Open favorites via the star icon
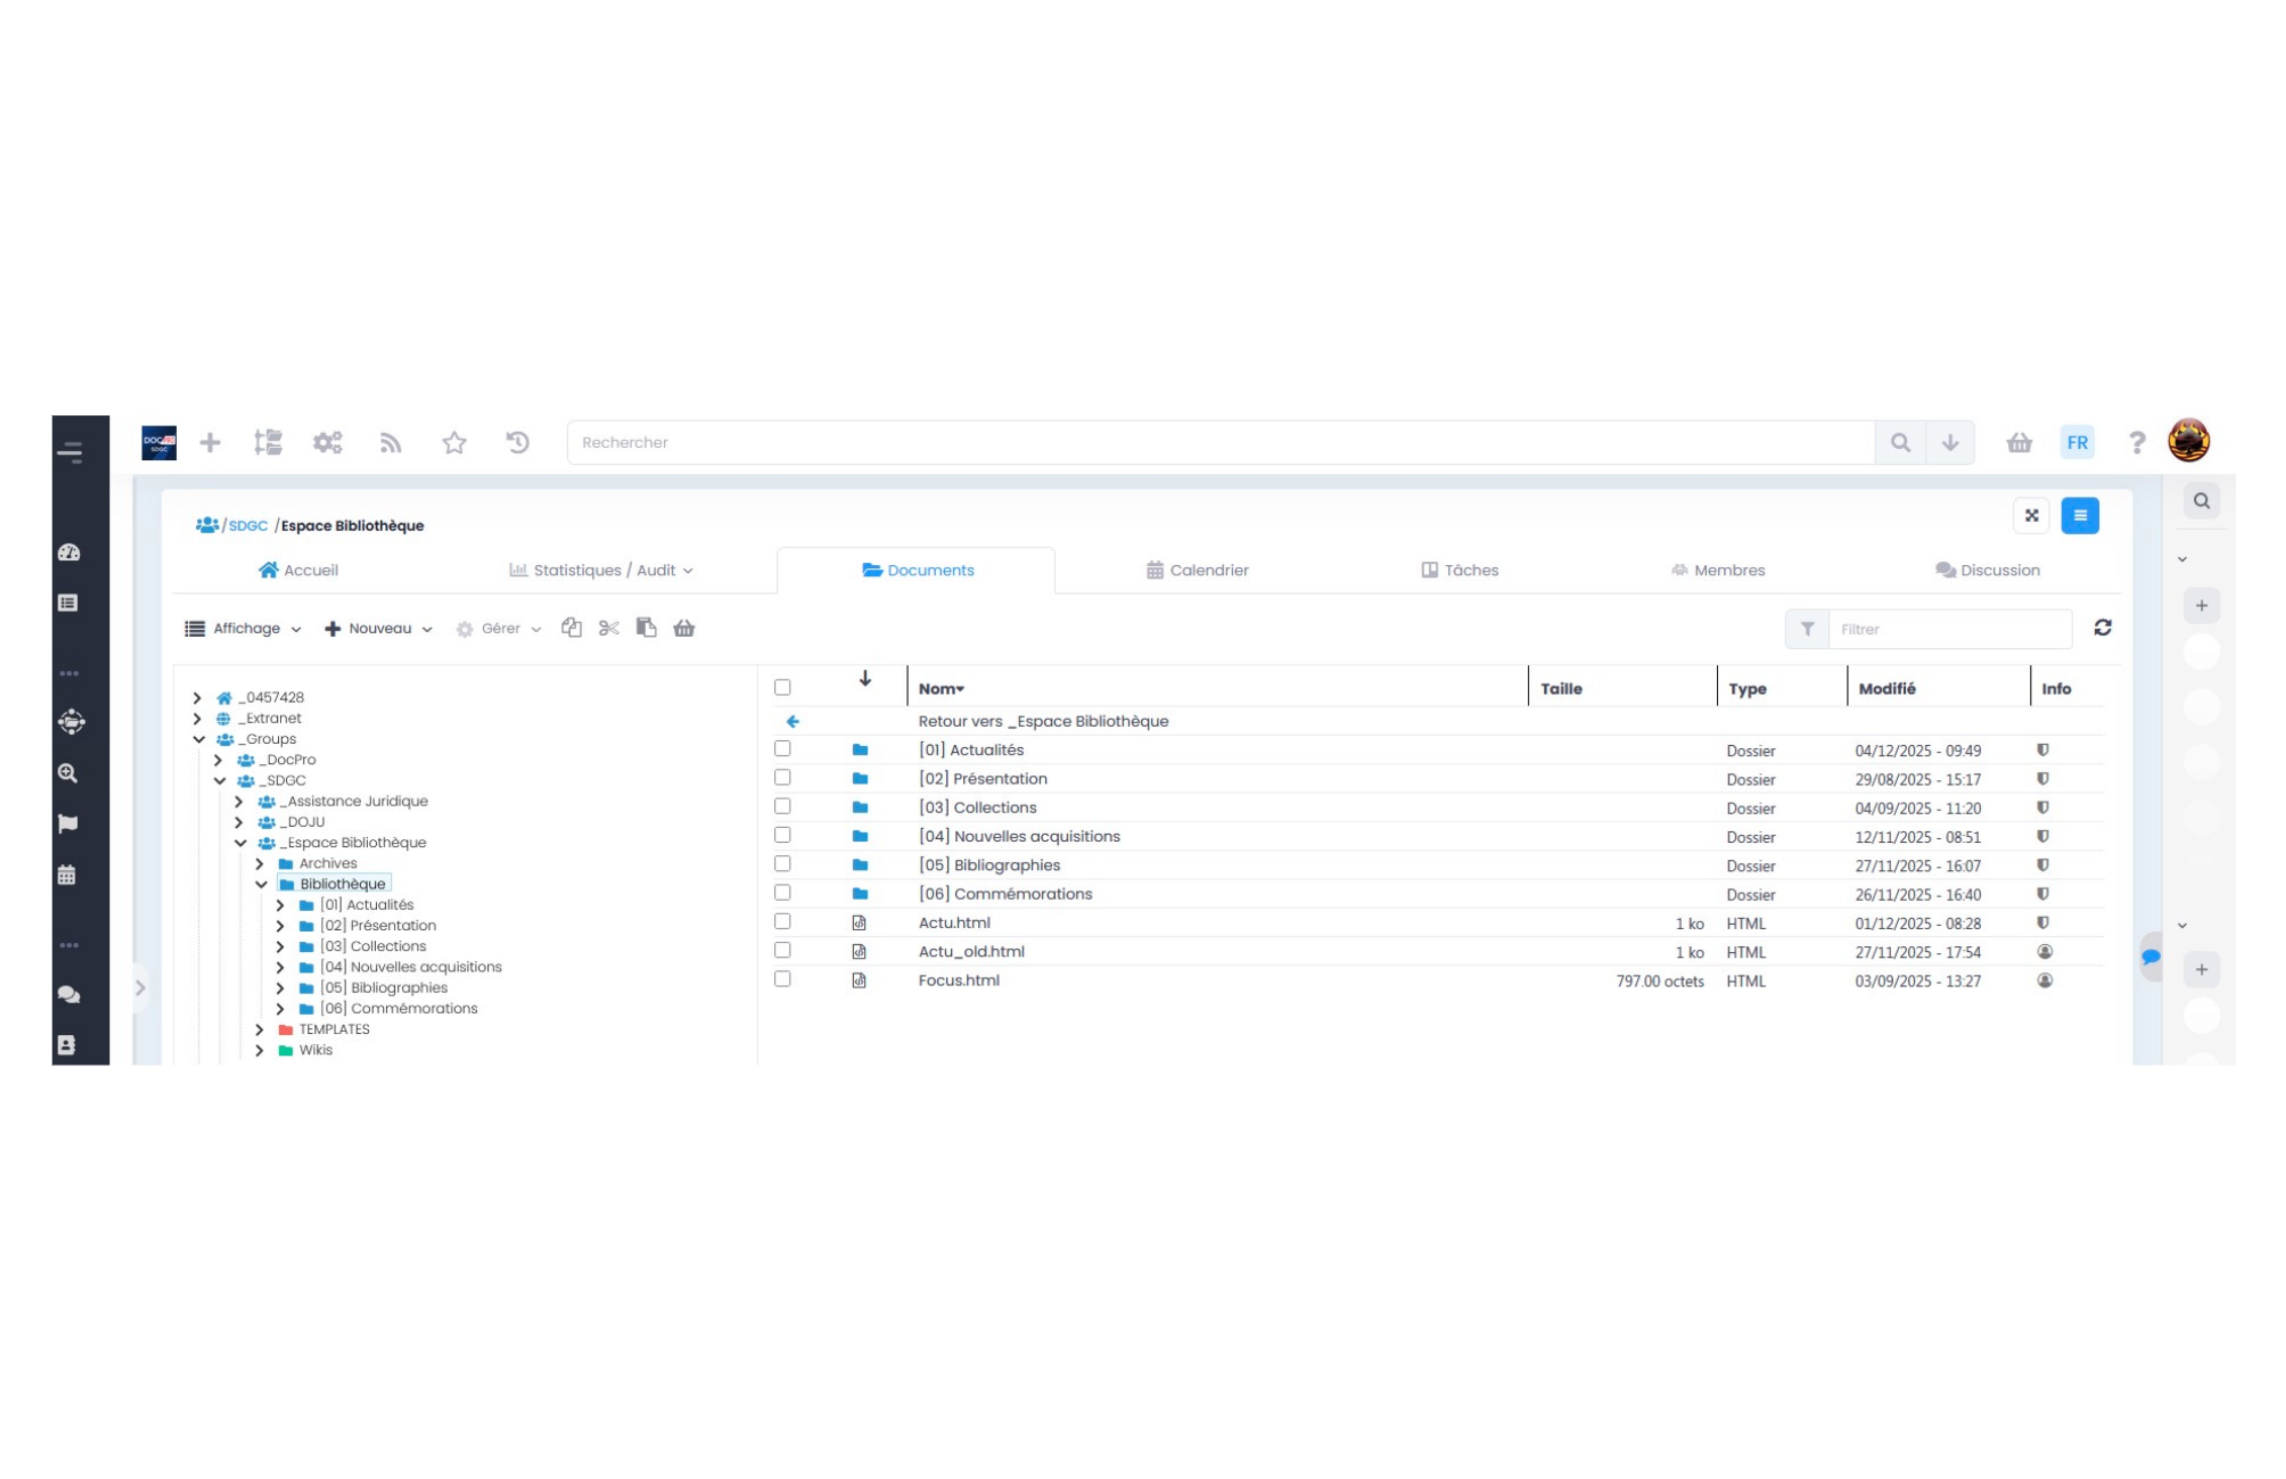 [454, 443]
